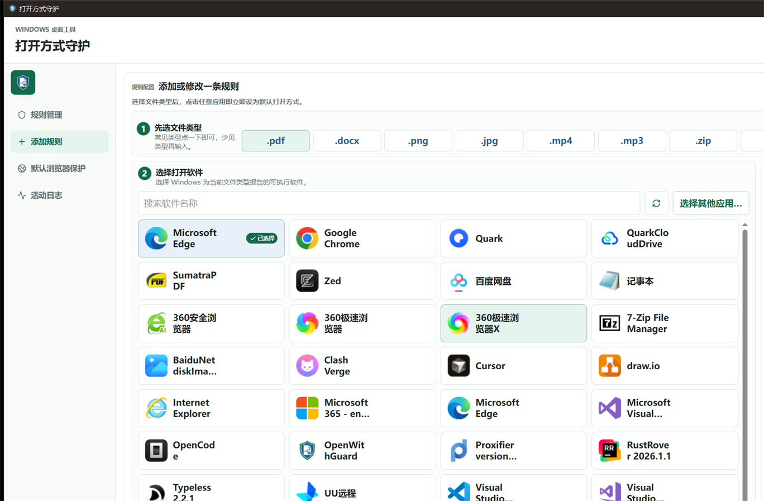This screenshot has width=764, height=501.
Task: Select the selected Microsoft Edge icon
Action: tap(156, 238)
